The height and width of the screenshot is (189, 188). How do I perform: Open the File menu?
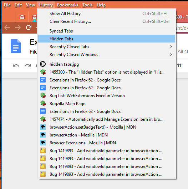(7, 5)
